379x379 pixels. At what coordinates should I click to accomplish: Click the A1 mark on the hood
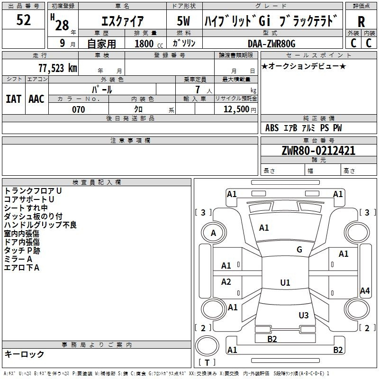coord(264,228)
